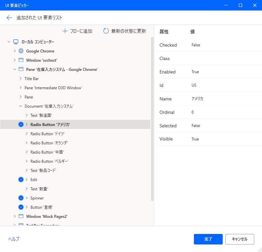Image resolution: width=262 pixels, height=252 pixels.
Task: Toggle the checkmark next to Button '登録'
Action: pos(21,207)
